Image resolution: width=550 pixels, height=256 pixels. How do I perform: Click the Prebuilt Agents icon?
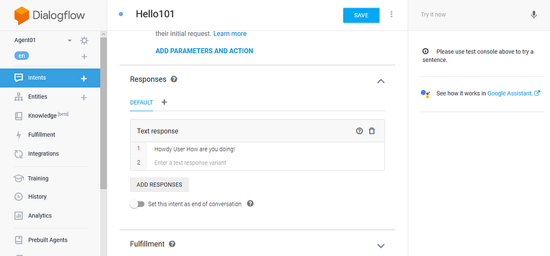(19, 240)
